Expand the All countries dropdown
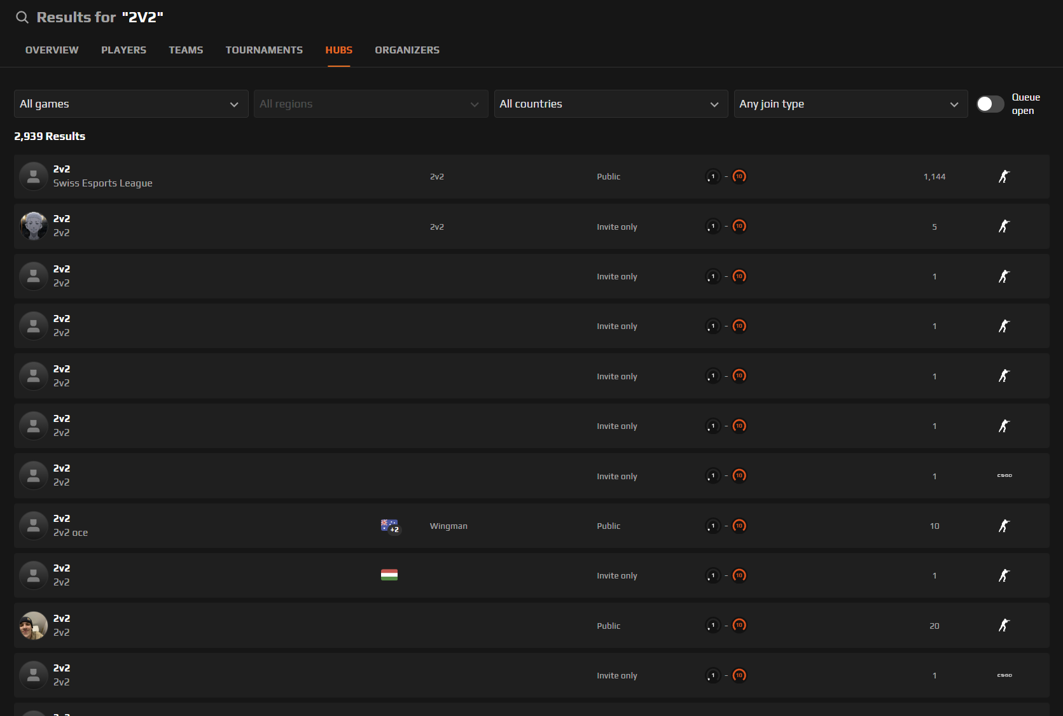The image size is (1063, 716). coord(610,104)
